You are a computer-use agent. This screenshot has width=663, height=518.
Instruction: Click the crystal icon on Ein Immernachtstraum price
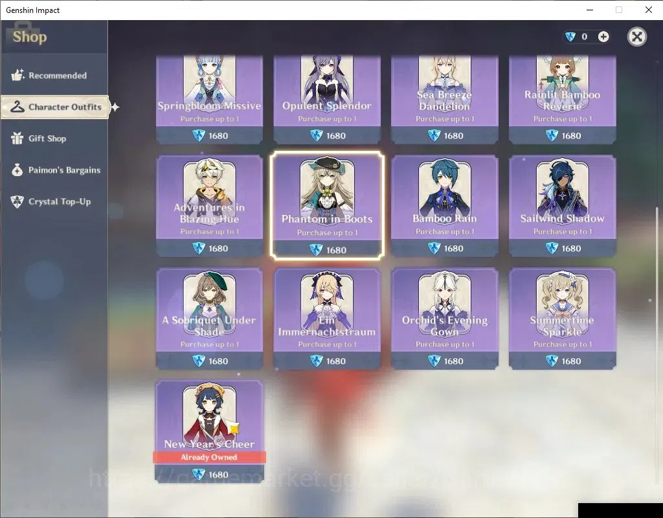coord(316,361)
